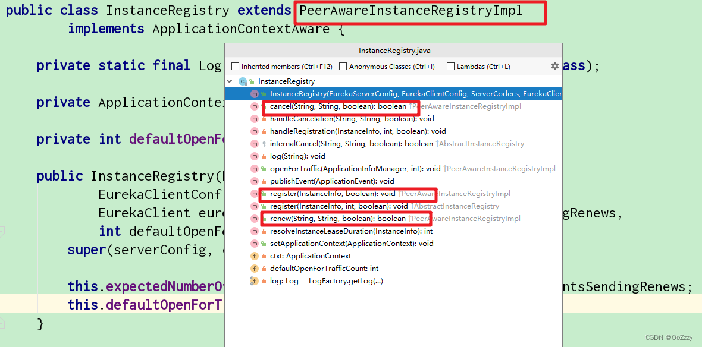Click InstanceRegistry class name in declaration

(167, 11)
